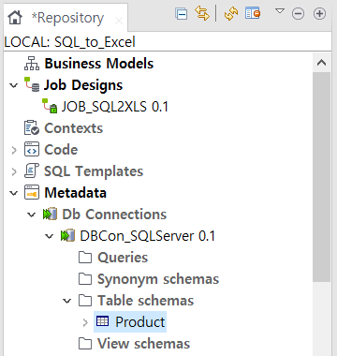This screenshot has width=337, height=356.
Task: Click the Contexts icon in tree
Action: 32,128
